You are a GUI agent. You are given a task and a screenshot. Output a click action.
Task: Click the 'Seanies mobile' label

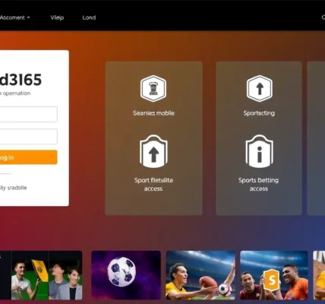pos(153,113)
